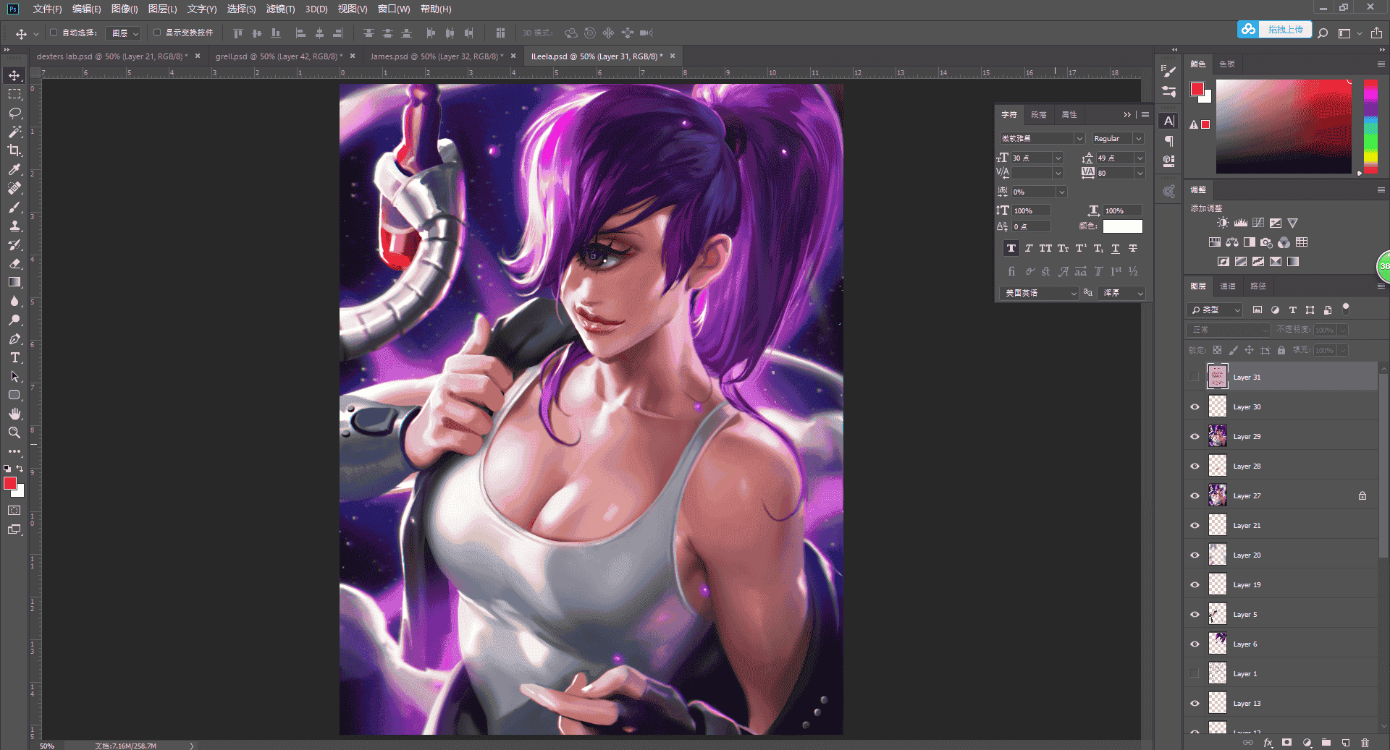Image resolution: width=1390 pixels, height=750 pixels.
Task: Show hidden Layer 31 visibility box
Action: (1195, 378)
